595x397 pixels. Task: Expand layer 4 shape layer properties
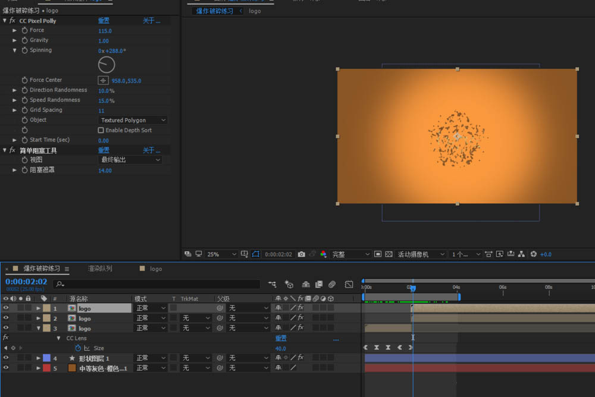coord(39,358)
